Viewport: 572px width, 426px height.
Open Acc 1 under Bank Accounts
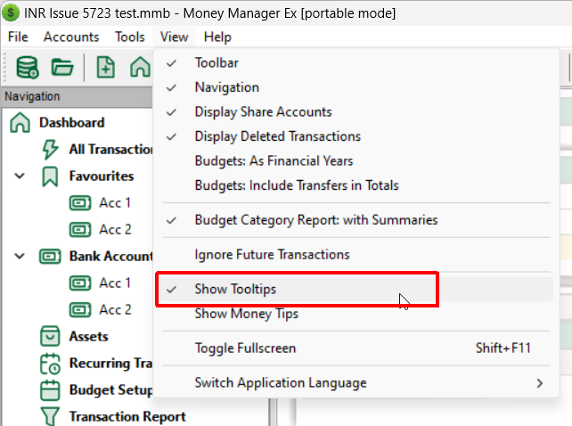115,283
